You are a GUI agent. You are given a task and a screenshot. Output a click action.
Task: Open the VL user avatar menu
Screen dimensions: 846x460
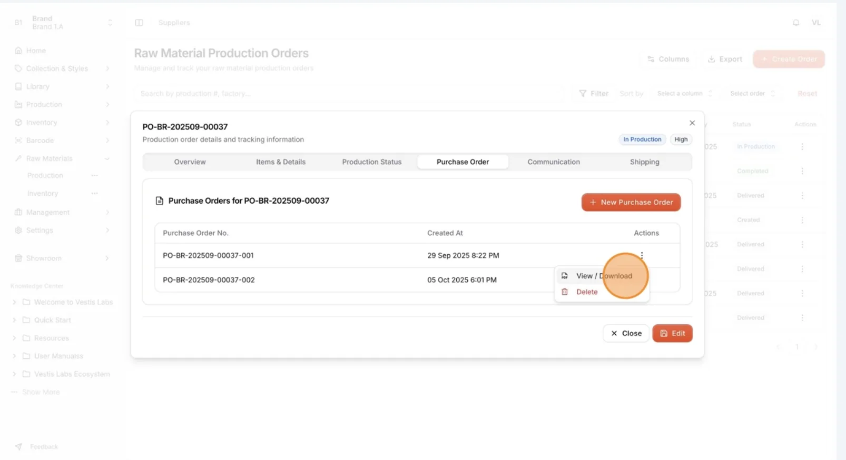[816, 23]
